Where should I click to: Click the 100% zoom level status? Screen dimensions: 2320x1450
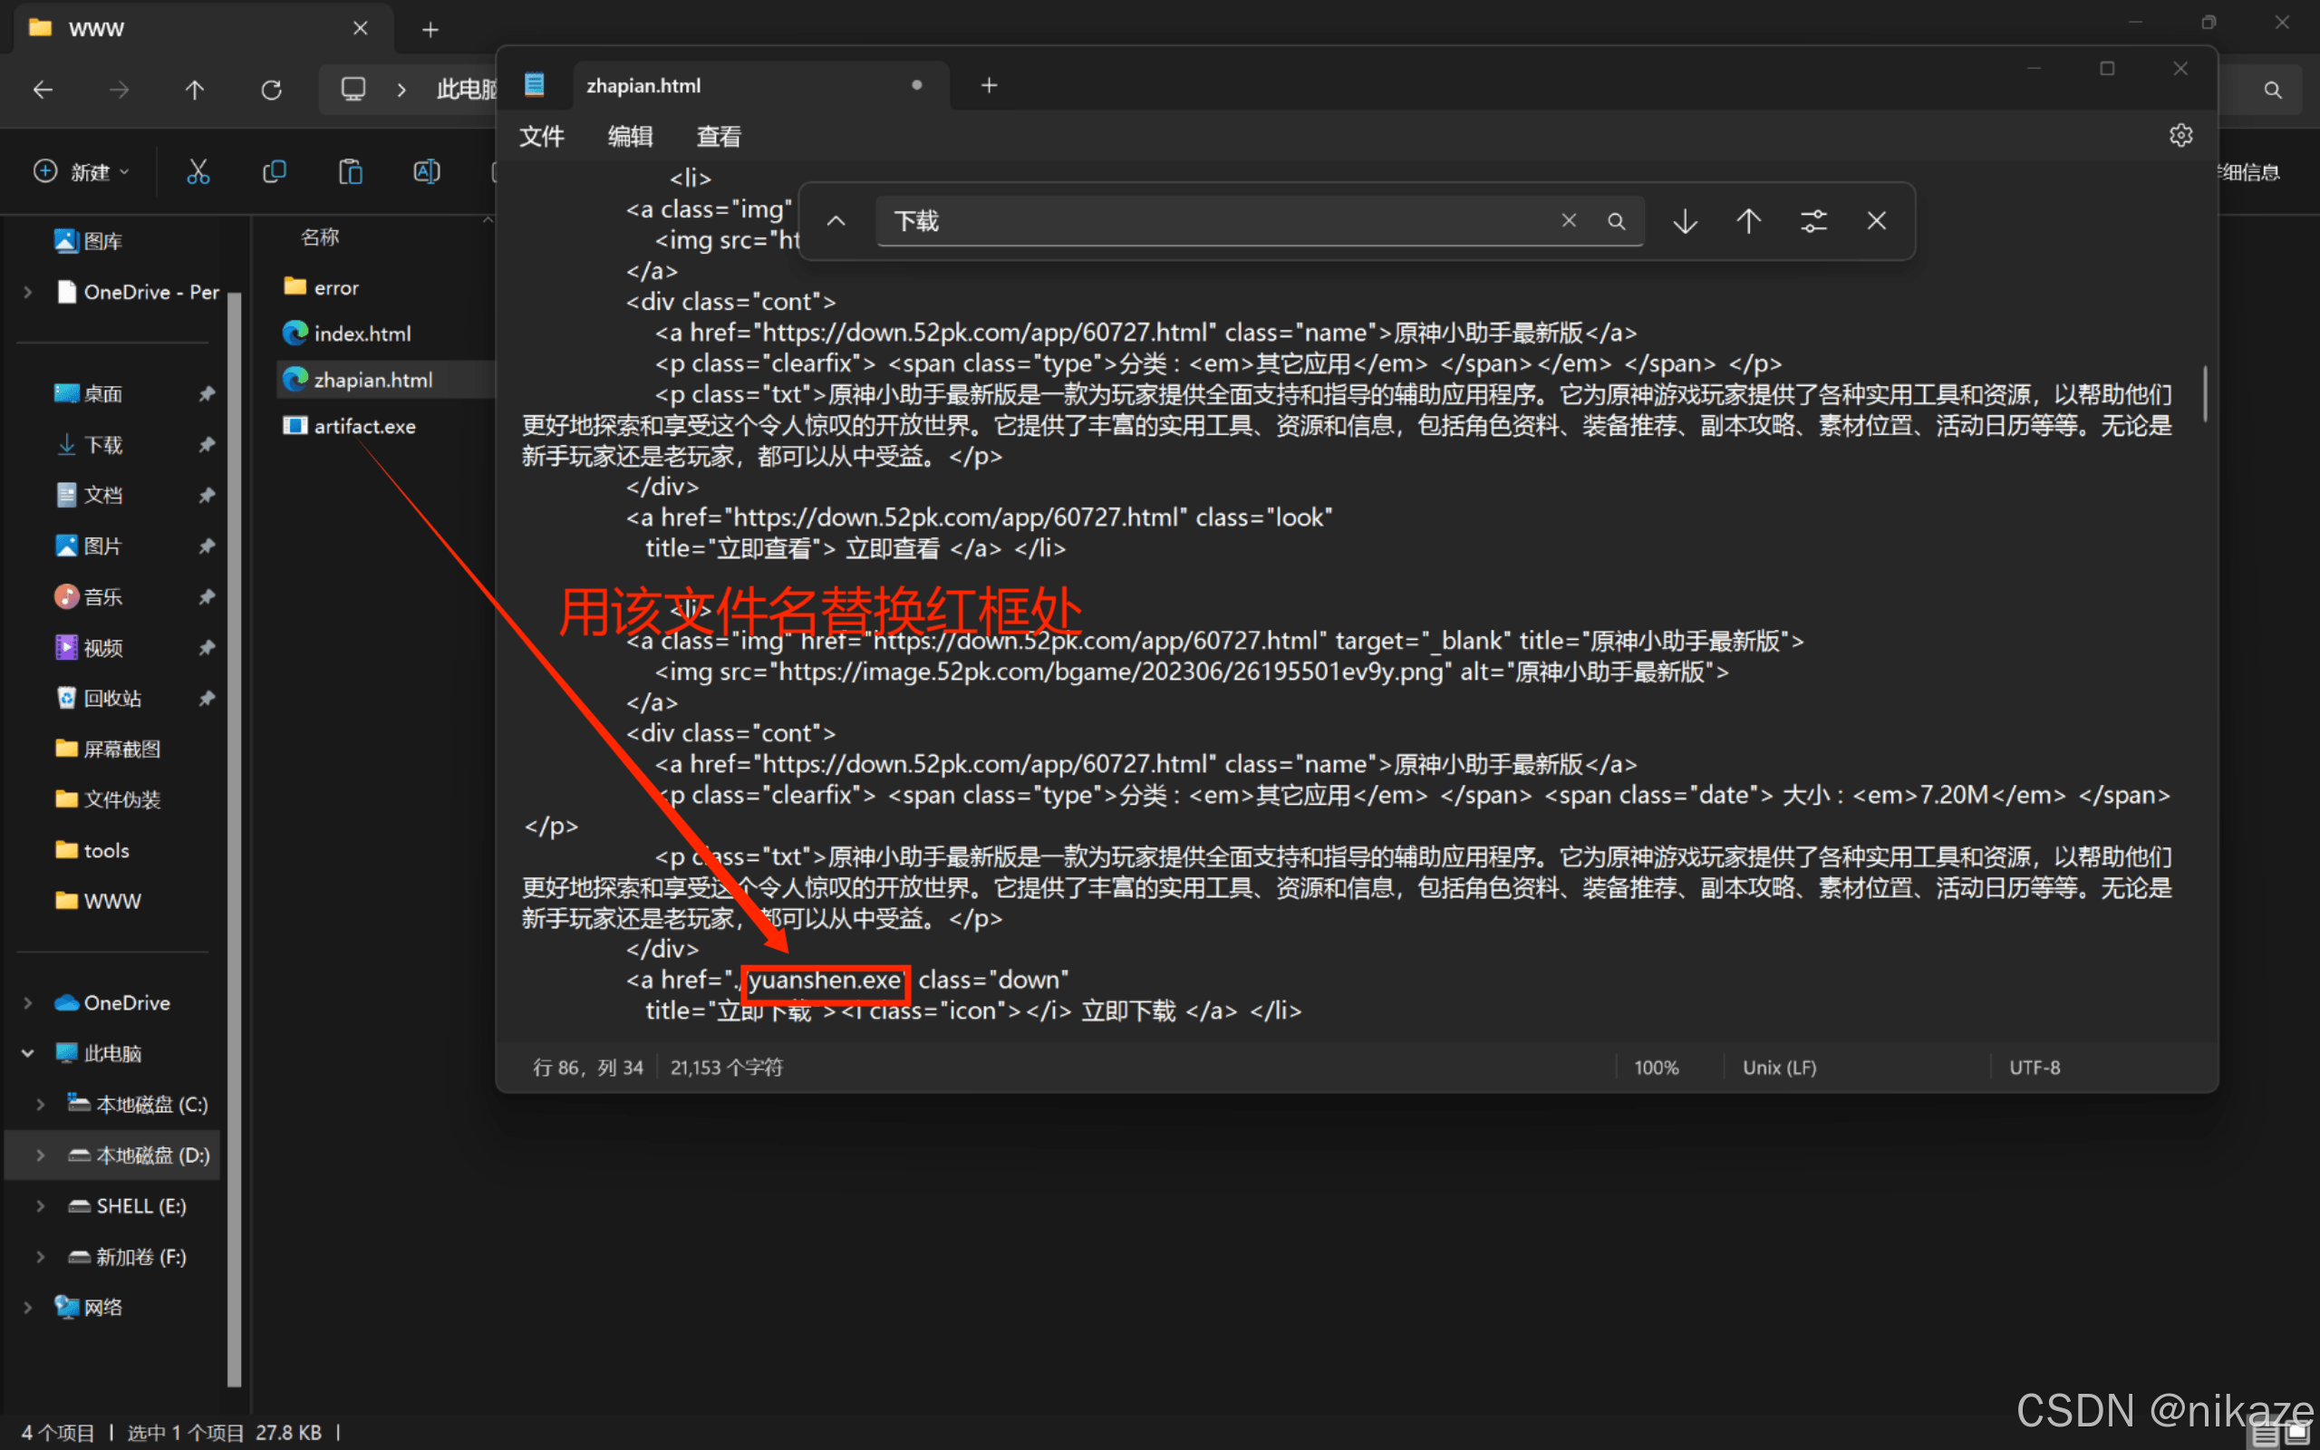tap(1656, 1068)
